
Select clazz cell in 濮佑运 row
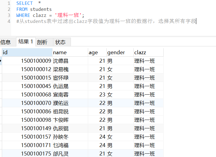pyautogui.click(x=148, y=103)
